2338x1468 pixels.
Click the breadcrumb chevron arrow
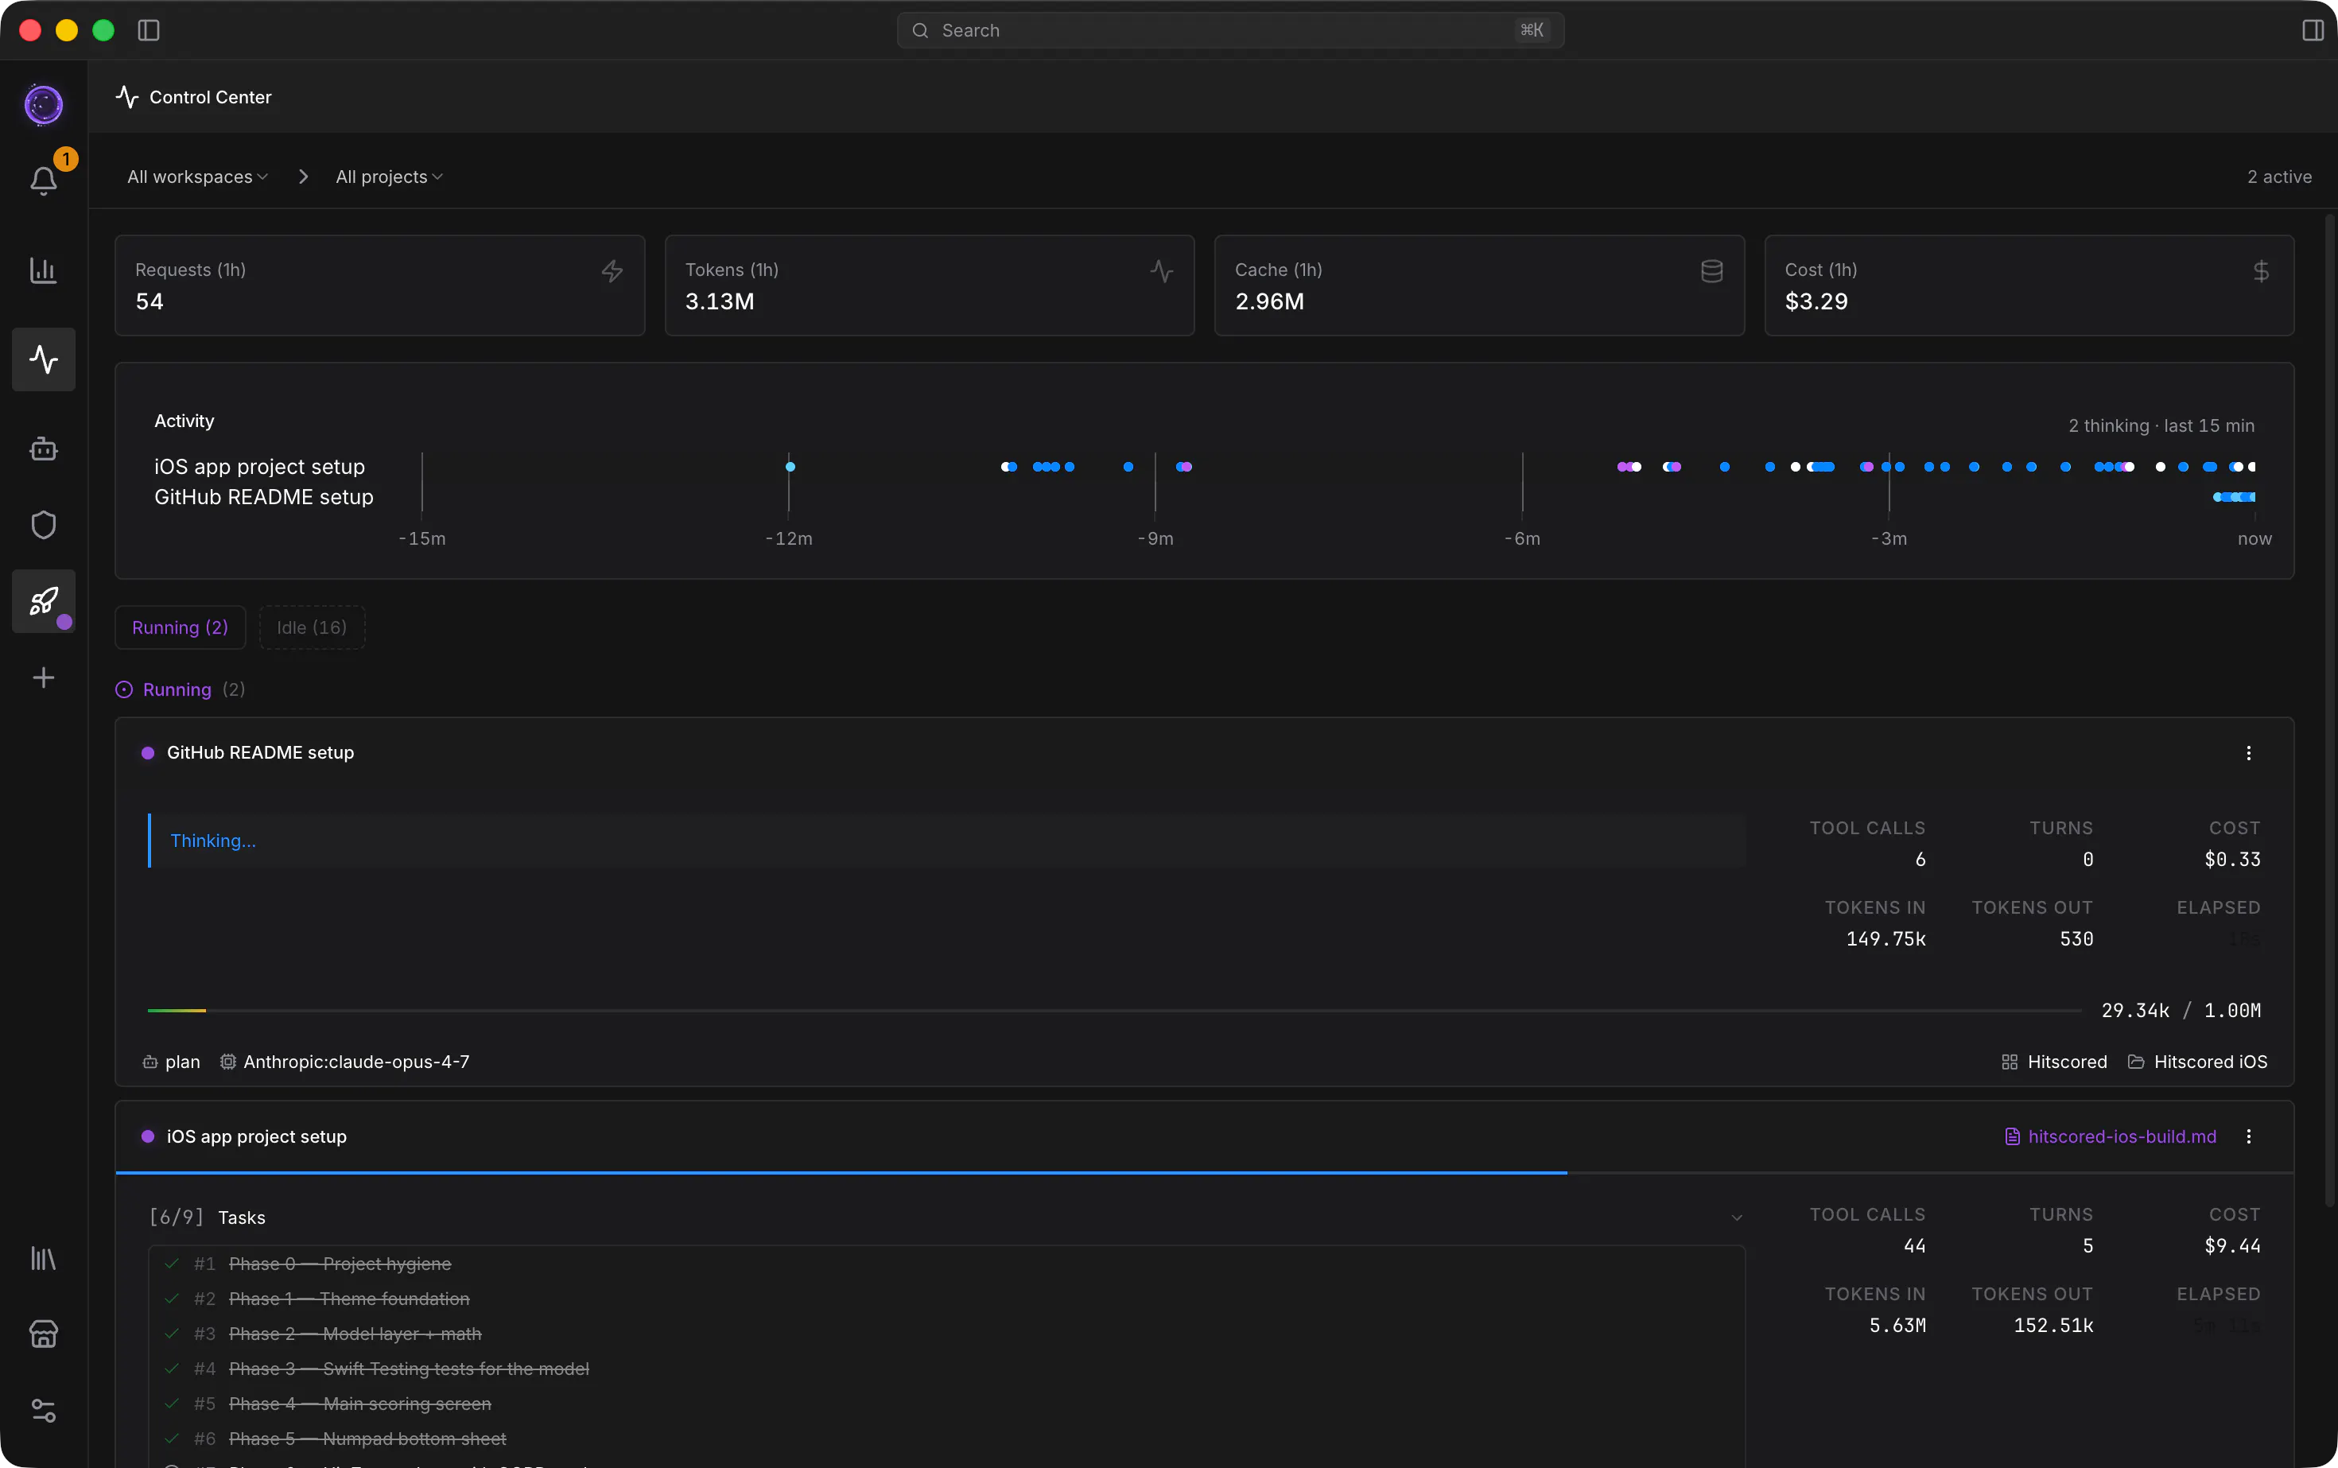pyautogui.click(x=303, y=177)
